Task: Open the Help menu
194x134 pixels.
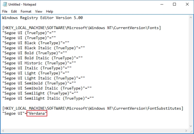Action: click(x=49, y=12)
